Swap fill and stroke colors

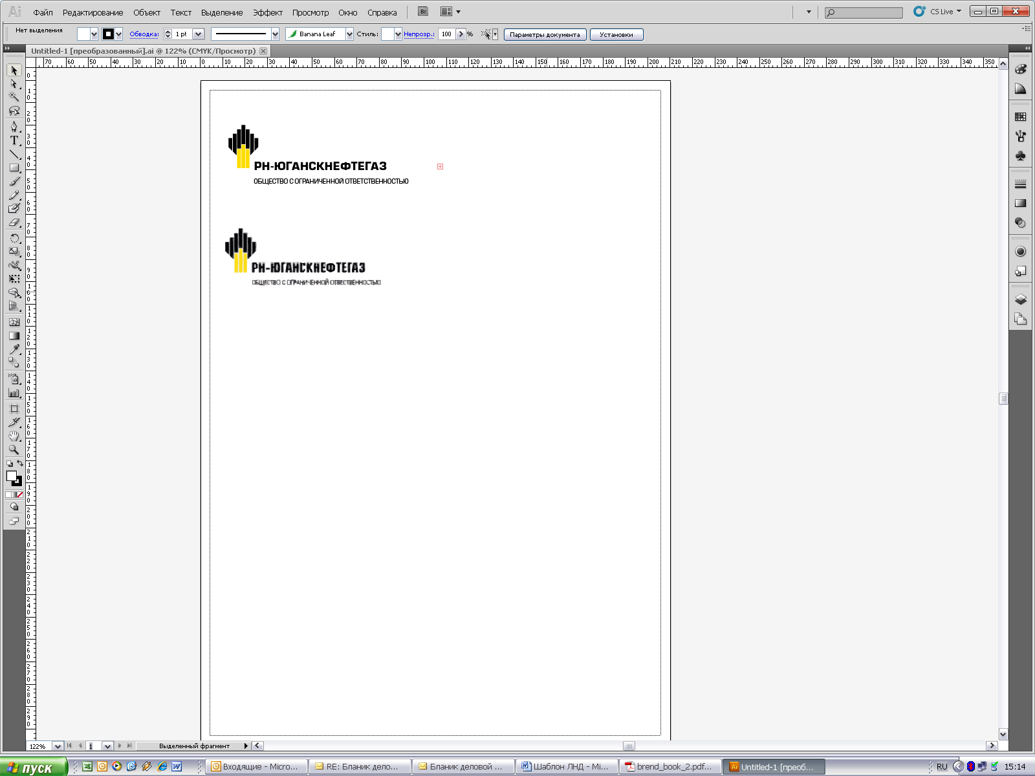coord(20,464)
